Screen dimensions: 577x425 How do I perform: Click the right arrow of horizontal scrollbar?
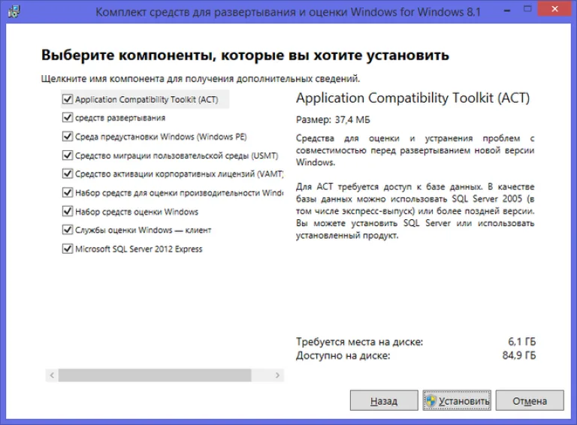(277, 375)
